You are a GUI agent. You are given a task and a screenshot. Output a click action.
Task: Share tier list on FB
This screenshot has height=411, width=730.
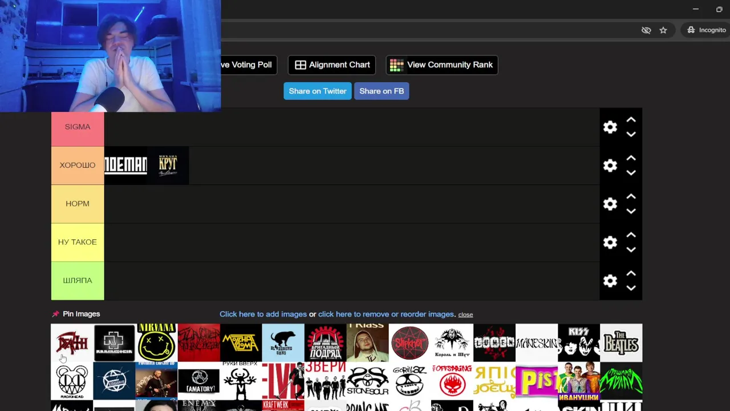[x=382, y=91]
